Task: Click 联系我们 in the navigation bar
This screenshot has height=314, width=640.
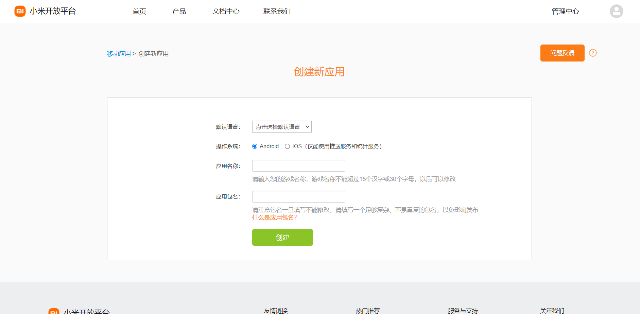Action: pyautogui.click(x=277, y=12)
